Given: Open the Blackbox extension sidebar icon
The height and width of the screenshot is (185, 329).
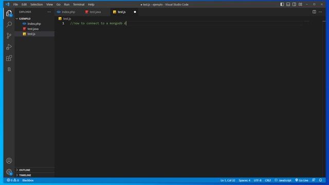Looking at the screenshot, I should (9, 69).
